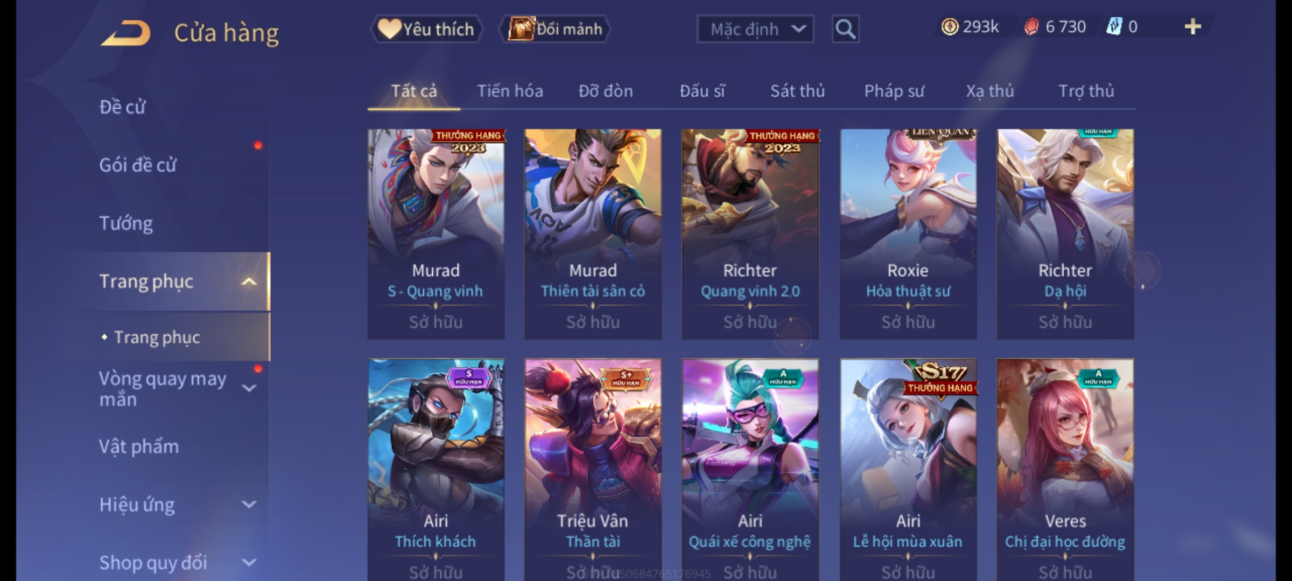Switch to the Pháp sư tab
Image resolution: width=1292 pixels, height=581 pixels.
tap(894, 91)
